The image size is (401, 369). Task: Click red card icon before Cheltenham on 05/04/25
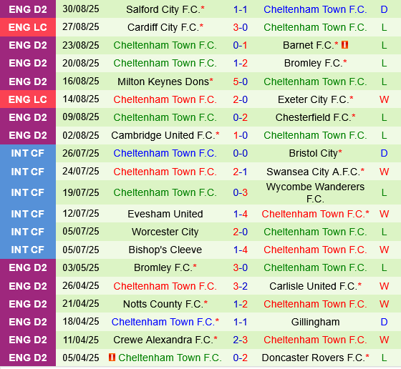pos(112,357)
